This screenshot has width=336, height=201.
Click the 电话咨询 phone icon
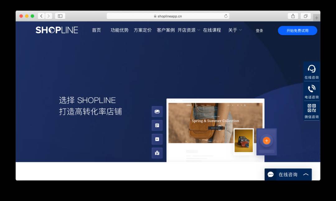tap(311, 89)
